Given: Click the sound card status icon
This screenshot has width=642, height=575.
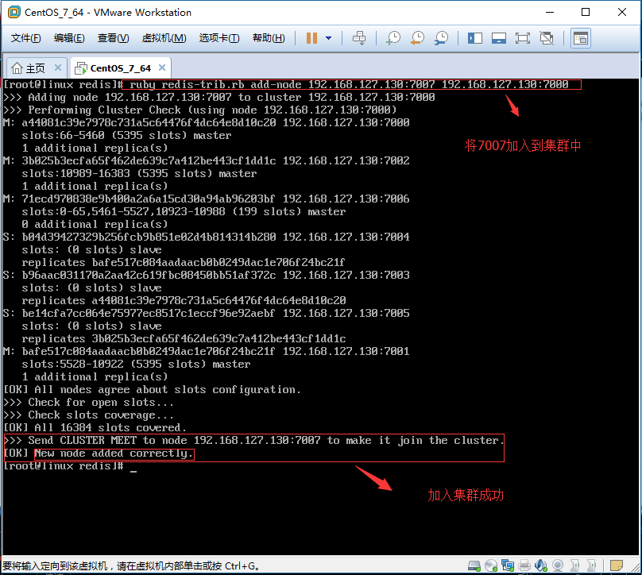Looking at the screenshot, I should [541, 565].
